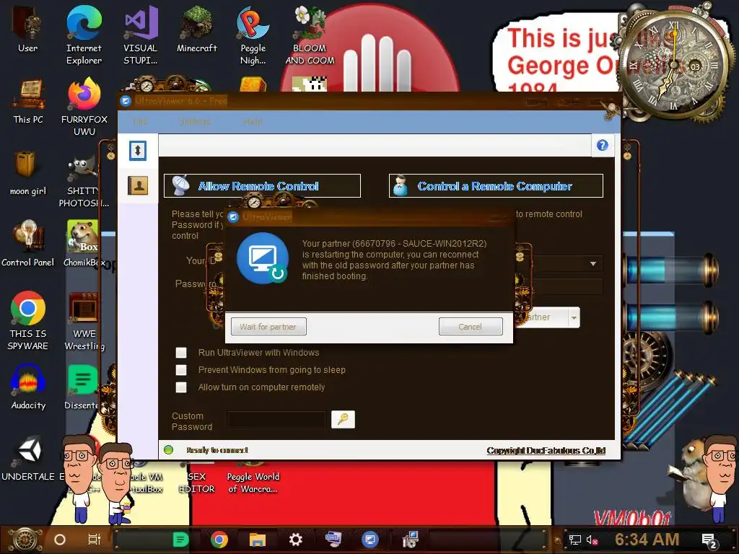
Task: Click the steampunk Start button
Action: coord(25,540)
